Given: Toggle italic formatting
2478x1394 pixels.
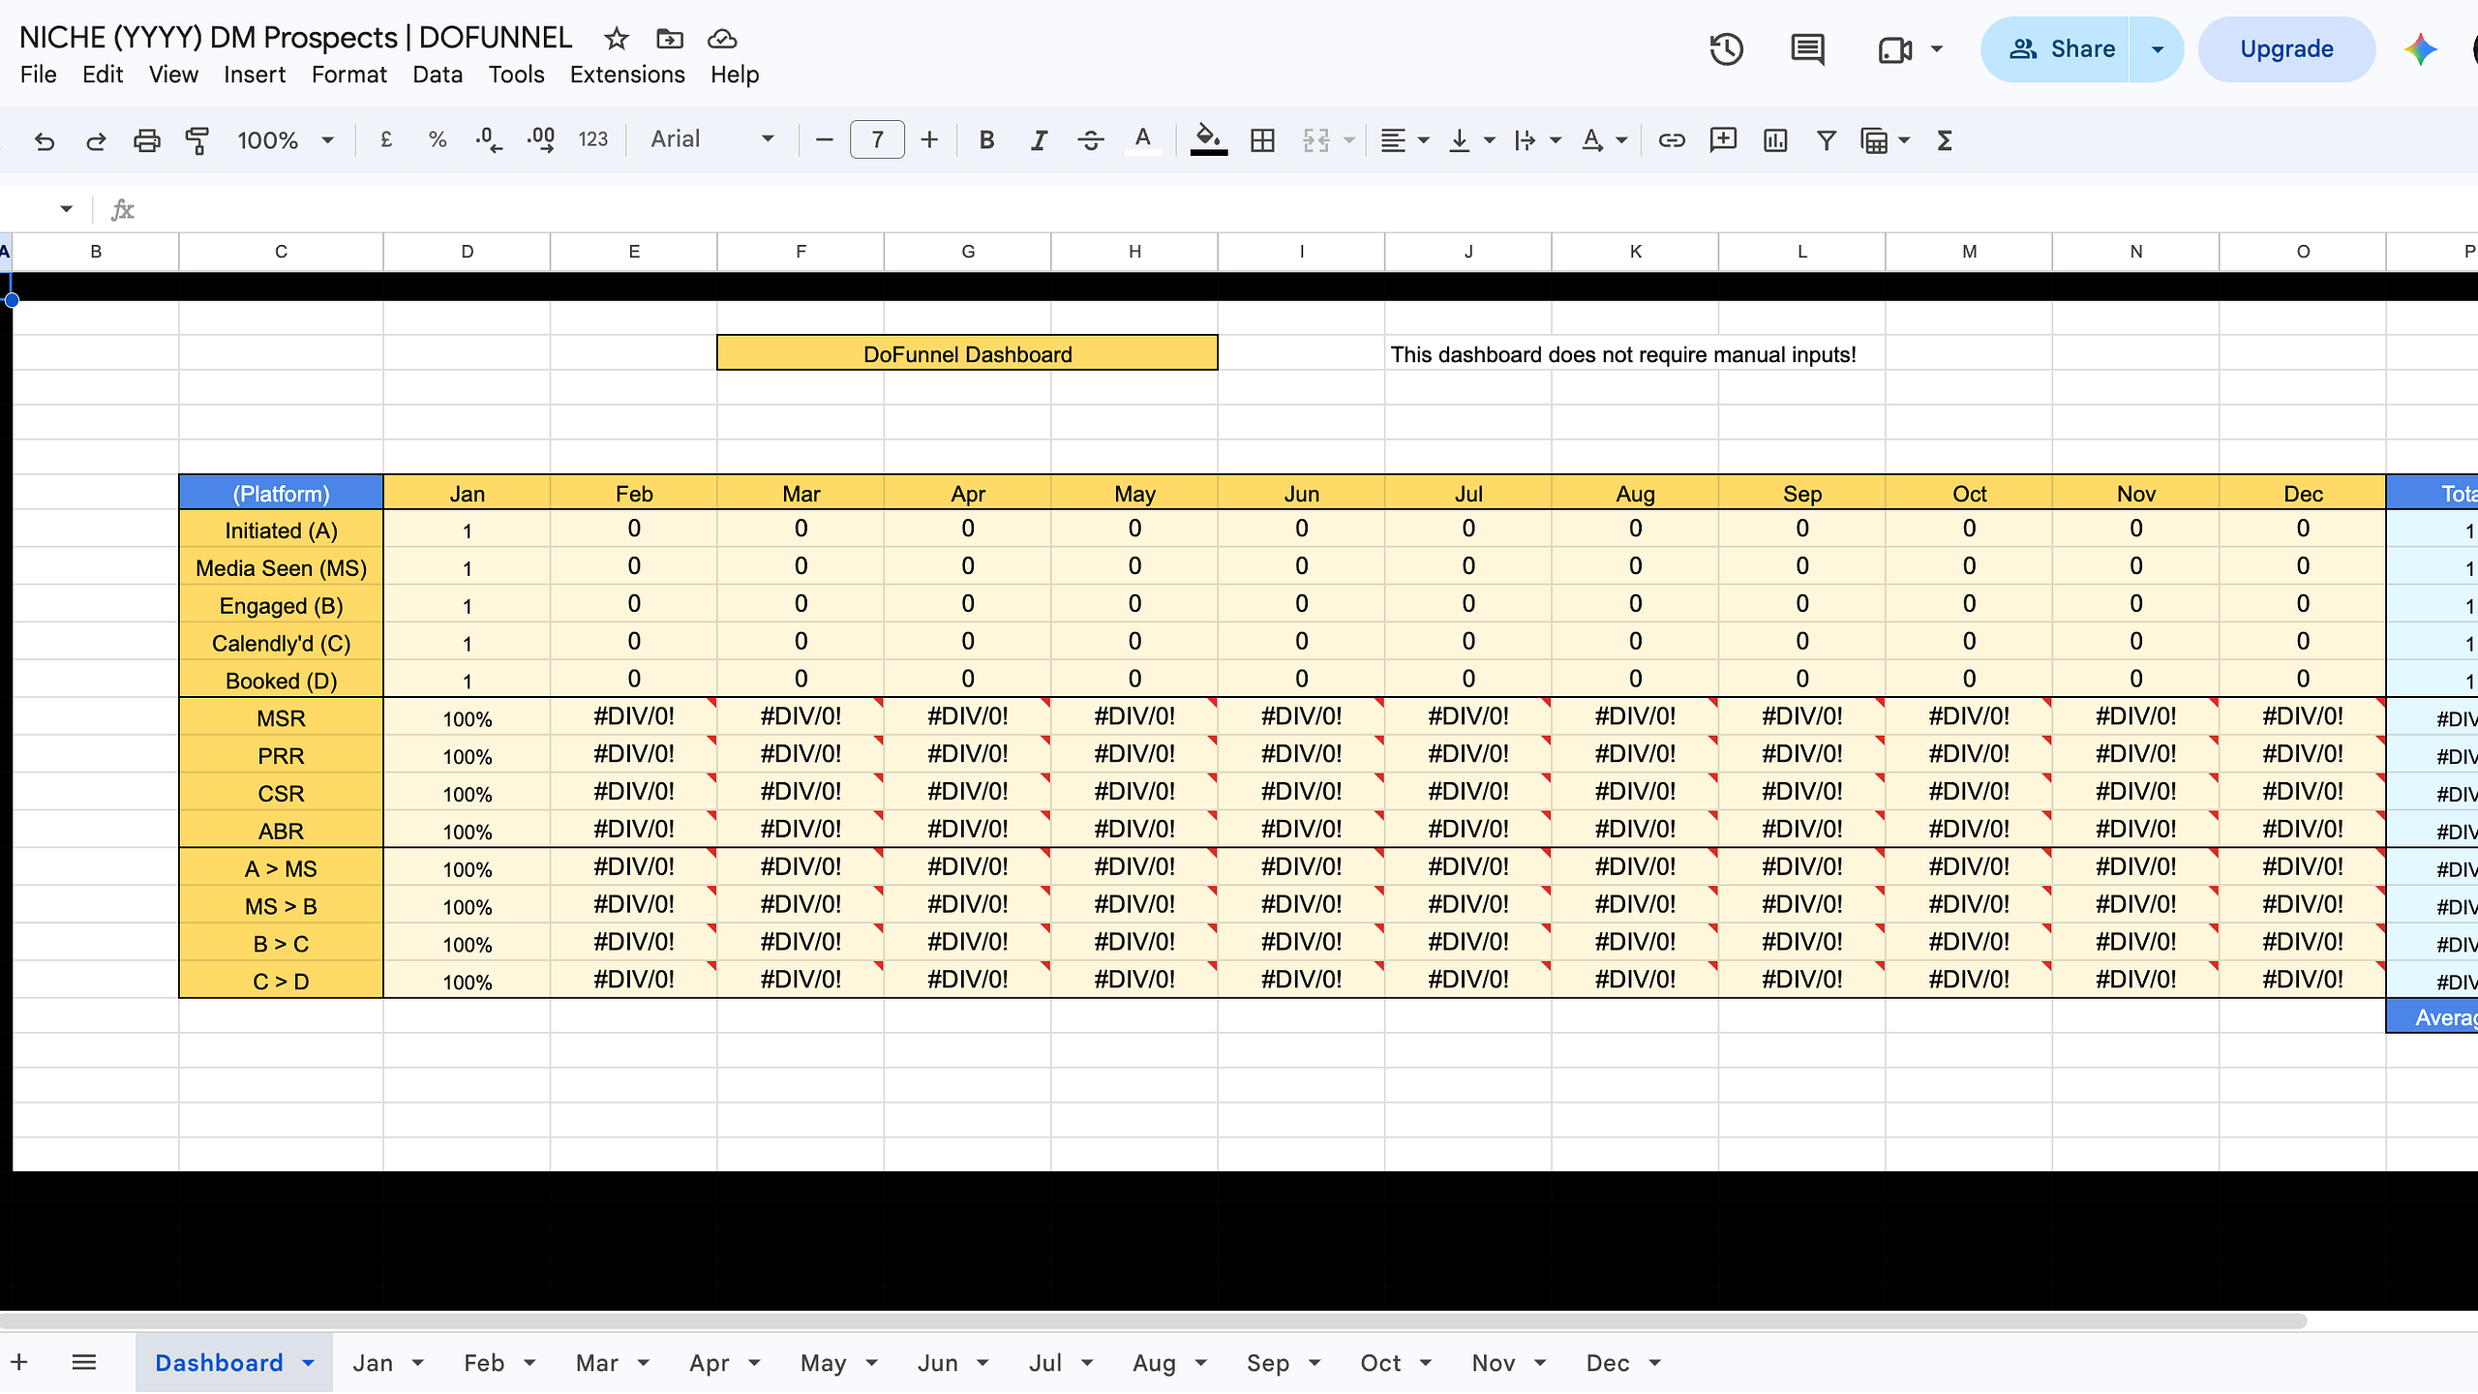Looking at the screenshot, I should (x=1039, y=140).
